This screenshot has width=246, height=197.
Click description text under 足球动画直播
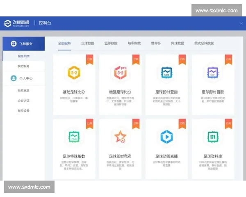(166, 164)
